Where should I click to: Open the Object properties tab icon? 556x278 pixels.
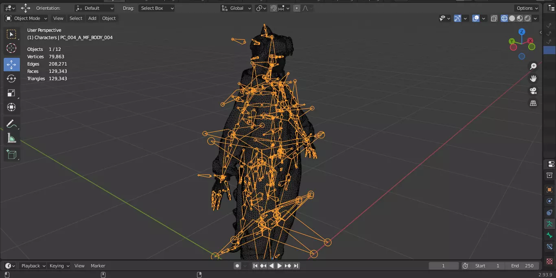click(550, 190)
